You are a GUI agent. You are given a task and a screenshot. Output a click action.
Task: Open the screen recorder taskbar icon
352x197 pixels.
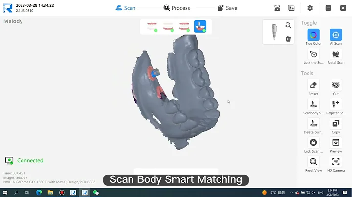(x=62, y=193)
